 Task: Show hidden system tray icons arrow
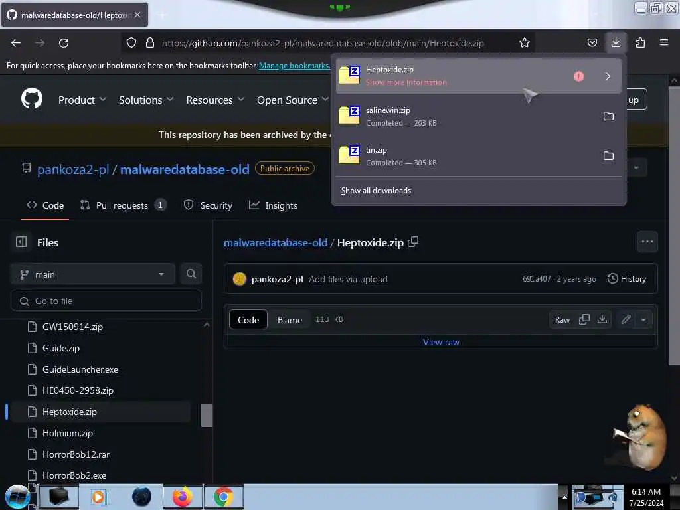[x=564, y=497]
